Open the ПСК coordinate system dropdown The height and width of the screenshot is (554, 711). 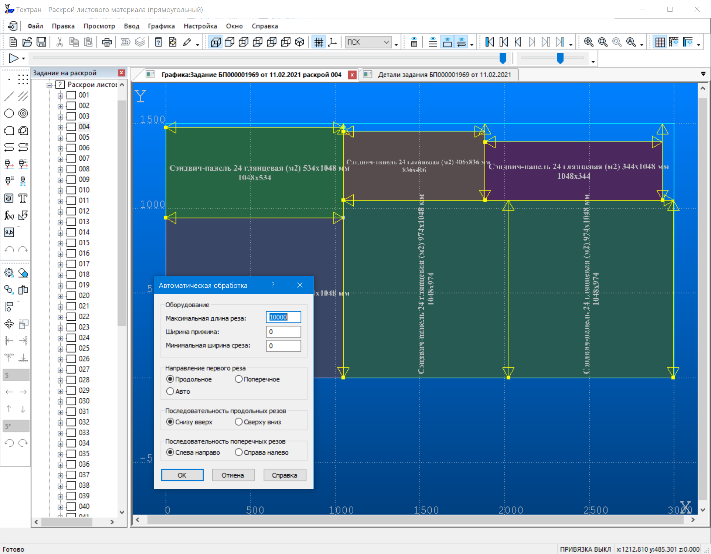386,42
